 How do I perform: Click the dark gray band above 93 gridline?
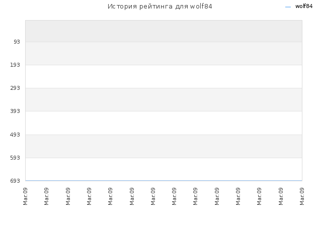point(164,31)
